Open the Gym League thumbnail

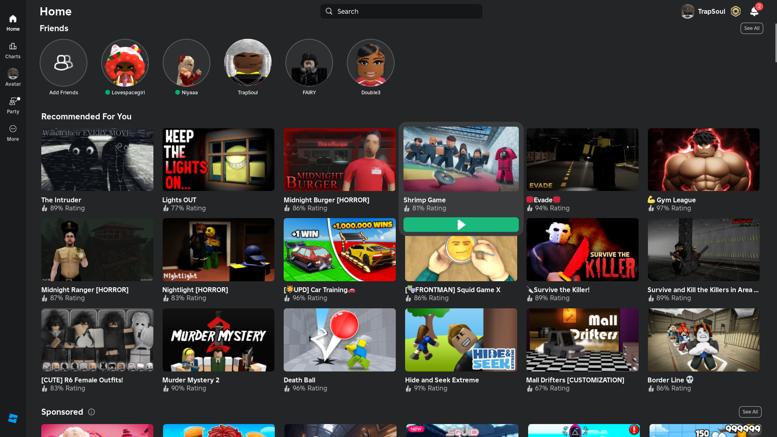click(704, 160)
